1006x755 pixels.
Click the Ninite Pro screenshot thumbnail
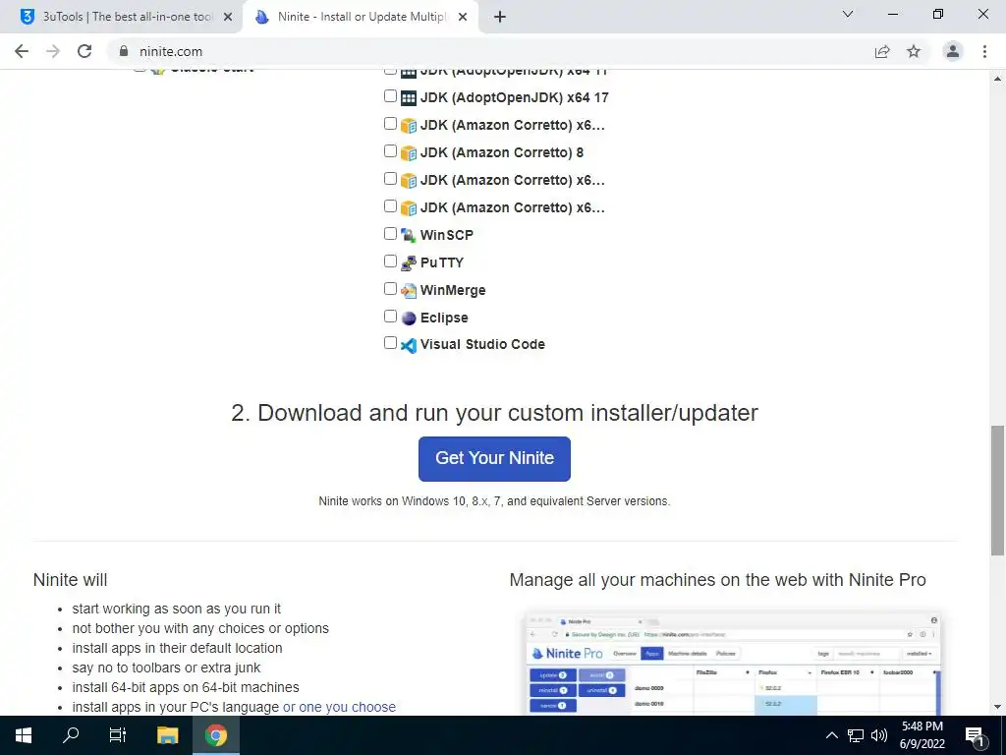(x=731, y=663)
